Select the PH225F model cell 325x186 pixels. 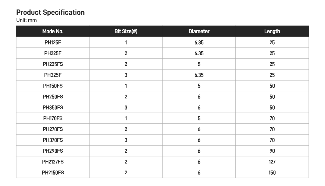(x=53, y=53)
